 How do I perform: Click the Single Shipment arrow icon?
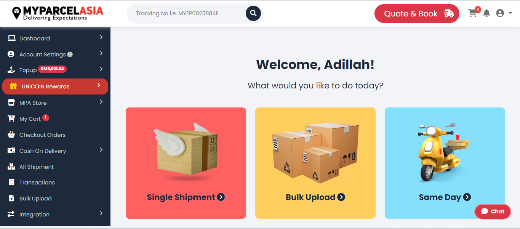(221, 197)
